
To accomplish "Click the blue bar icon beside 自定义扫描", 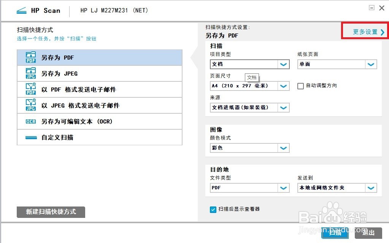I will [31, 138].
